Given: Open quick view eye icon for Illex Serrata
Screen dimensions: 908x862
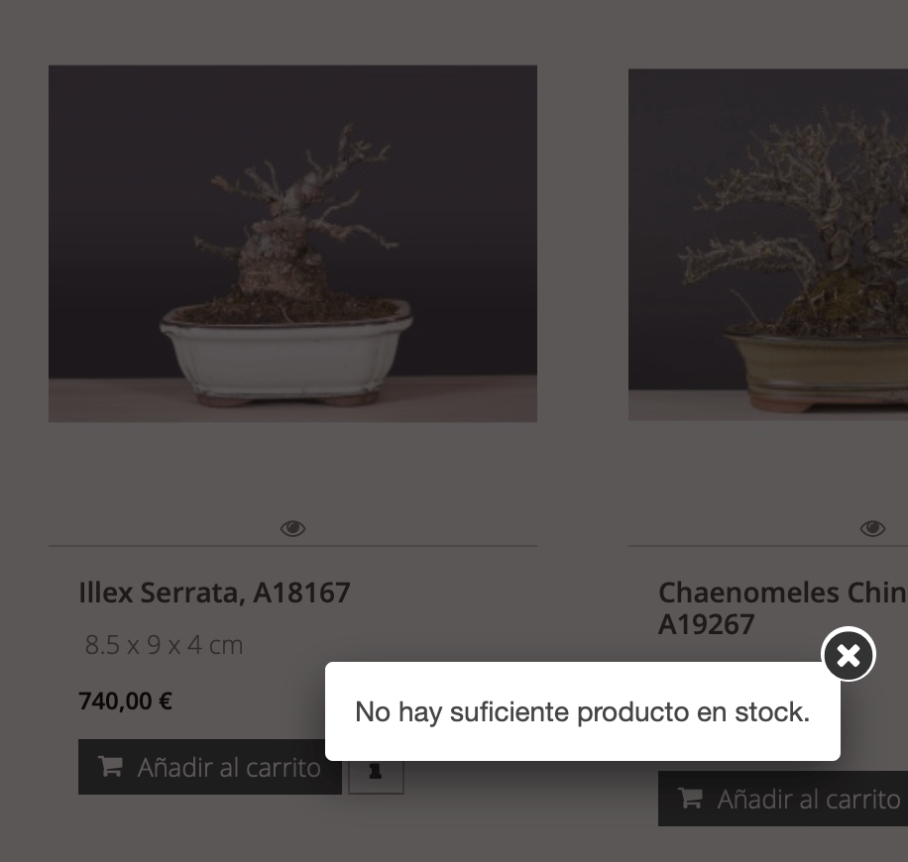Looking at the screenshot, I should point(293,528).
